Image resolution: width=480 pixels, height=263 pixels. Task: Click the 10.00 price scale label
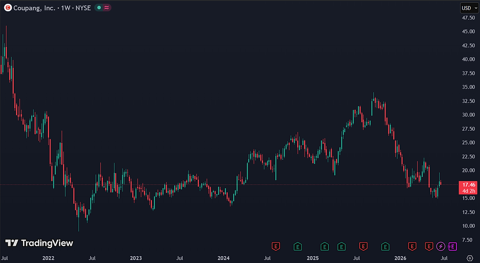tap(468, 226)
